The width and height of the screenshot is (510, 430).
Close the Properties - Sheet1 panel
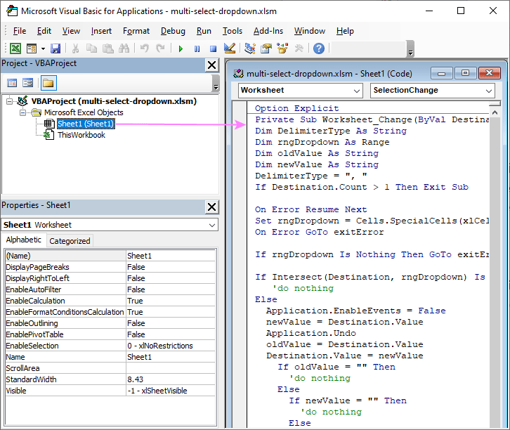[211, 207]
